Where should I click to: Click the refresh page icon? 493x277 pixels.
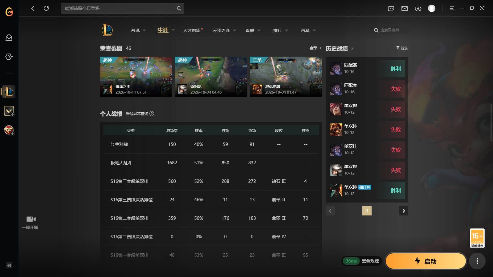click(46, 8)
